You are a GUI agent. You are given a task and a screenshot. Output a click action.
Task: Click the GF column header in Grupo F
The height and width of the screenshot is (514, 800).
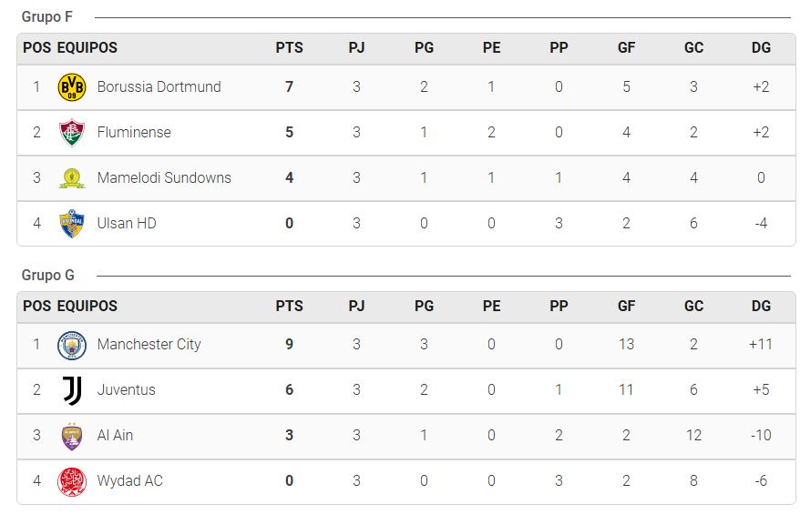(626, 48)
